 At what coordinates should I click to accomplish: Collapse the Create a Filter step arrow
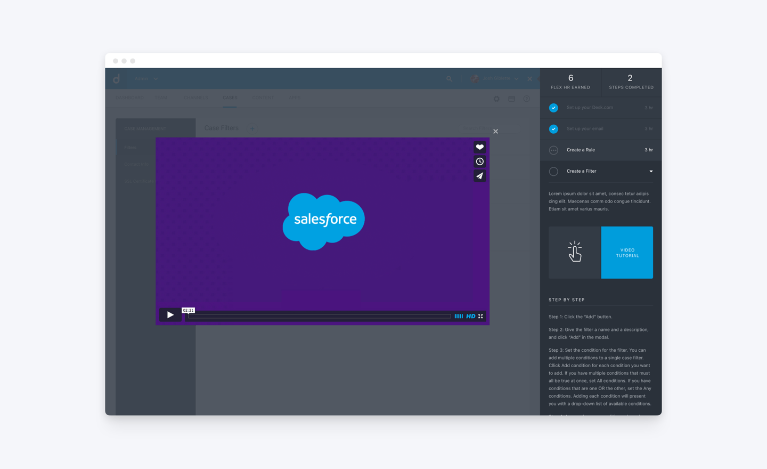coord(651,172)
